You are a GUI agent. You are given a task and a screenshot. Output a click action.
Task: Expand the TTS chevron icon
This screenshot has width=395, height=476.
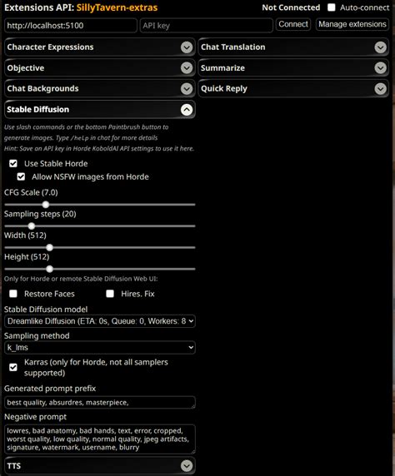pyautogui.click(x=187, y=466)
